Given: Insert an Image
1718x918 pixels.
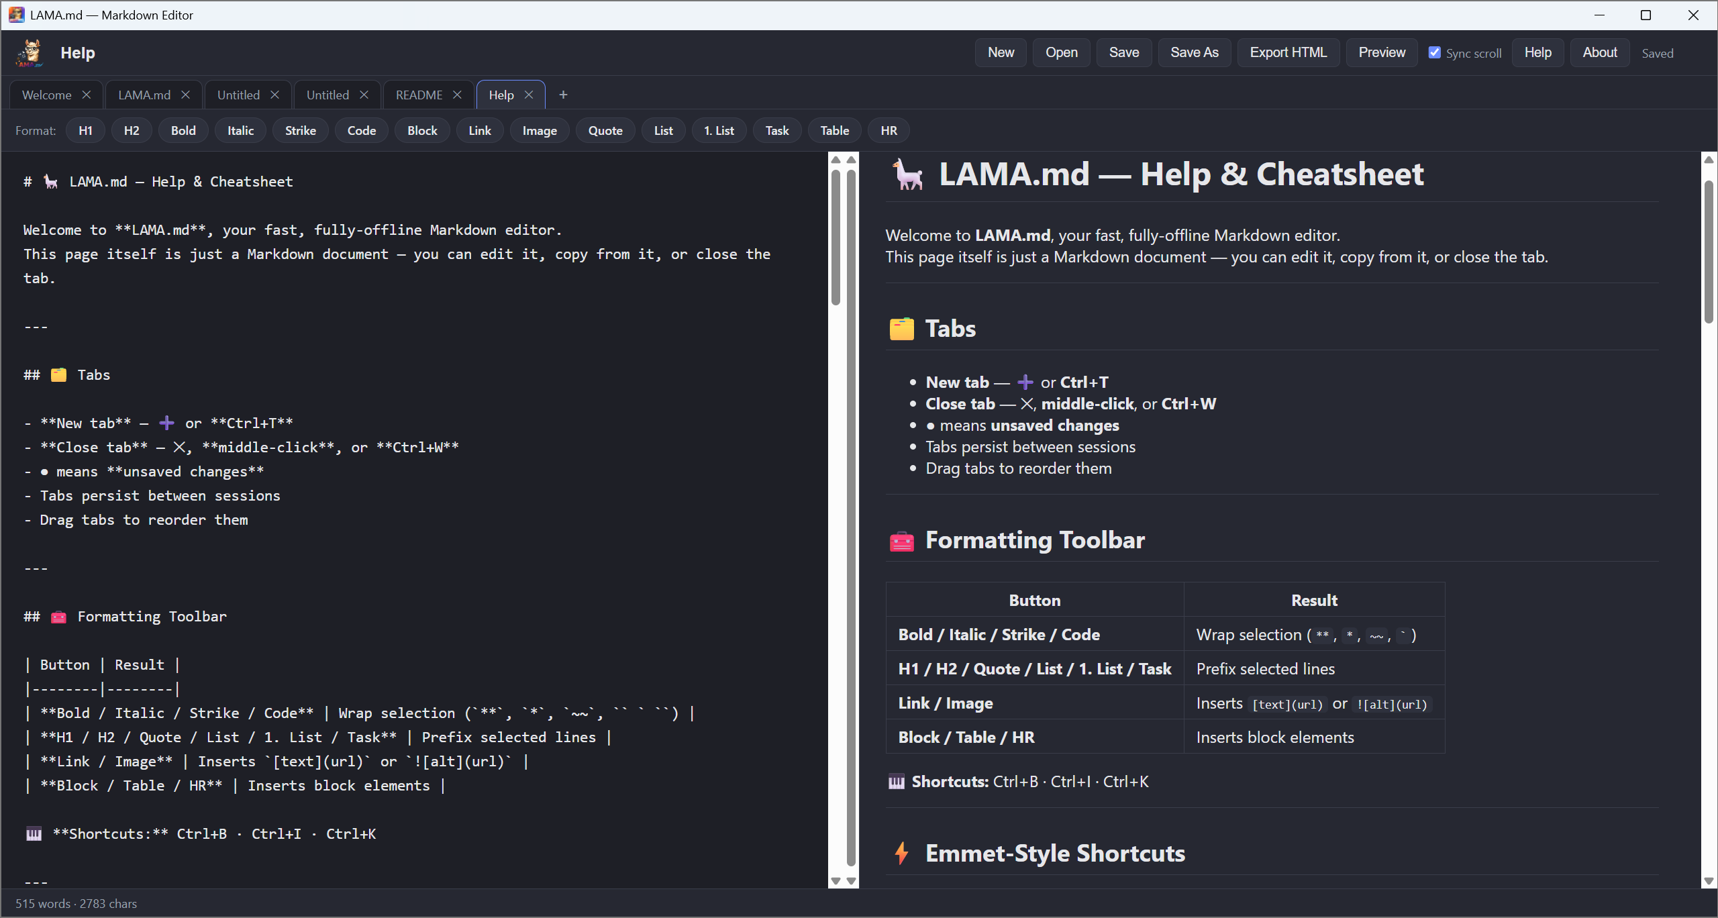Looking at the screenshot, I should (x=540, y=131).
